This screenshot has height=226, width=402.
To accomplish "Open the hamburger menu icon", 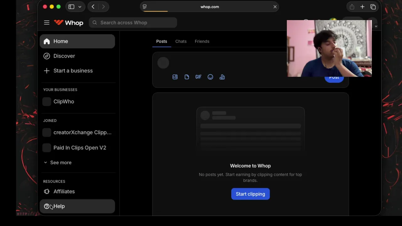I will pyautogui.click(x=46, y=23).
